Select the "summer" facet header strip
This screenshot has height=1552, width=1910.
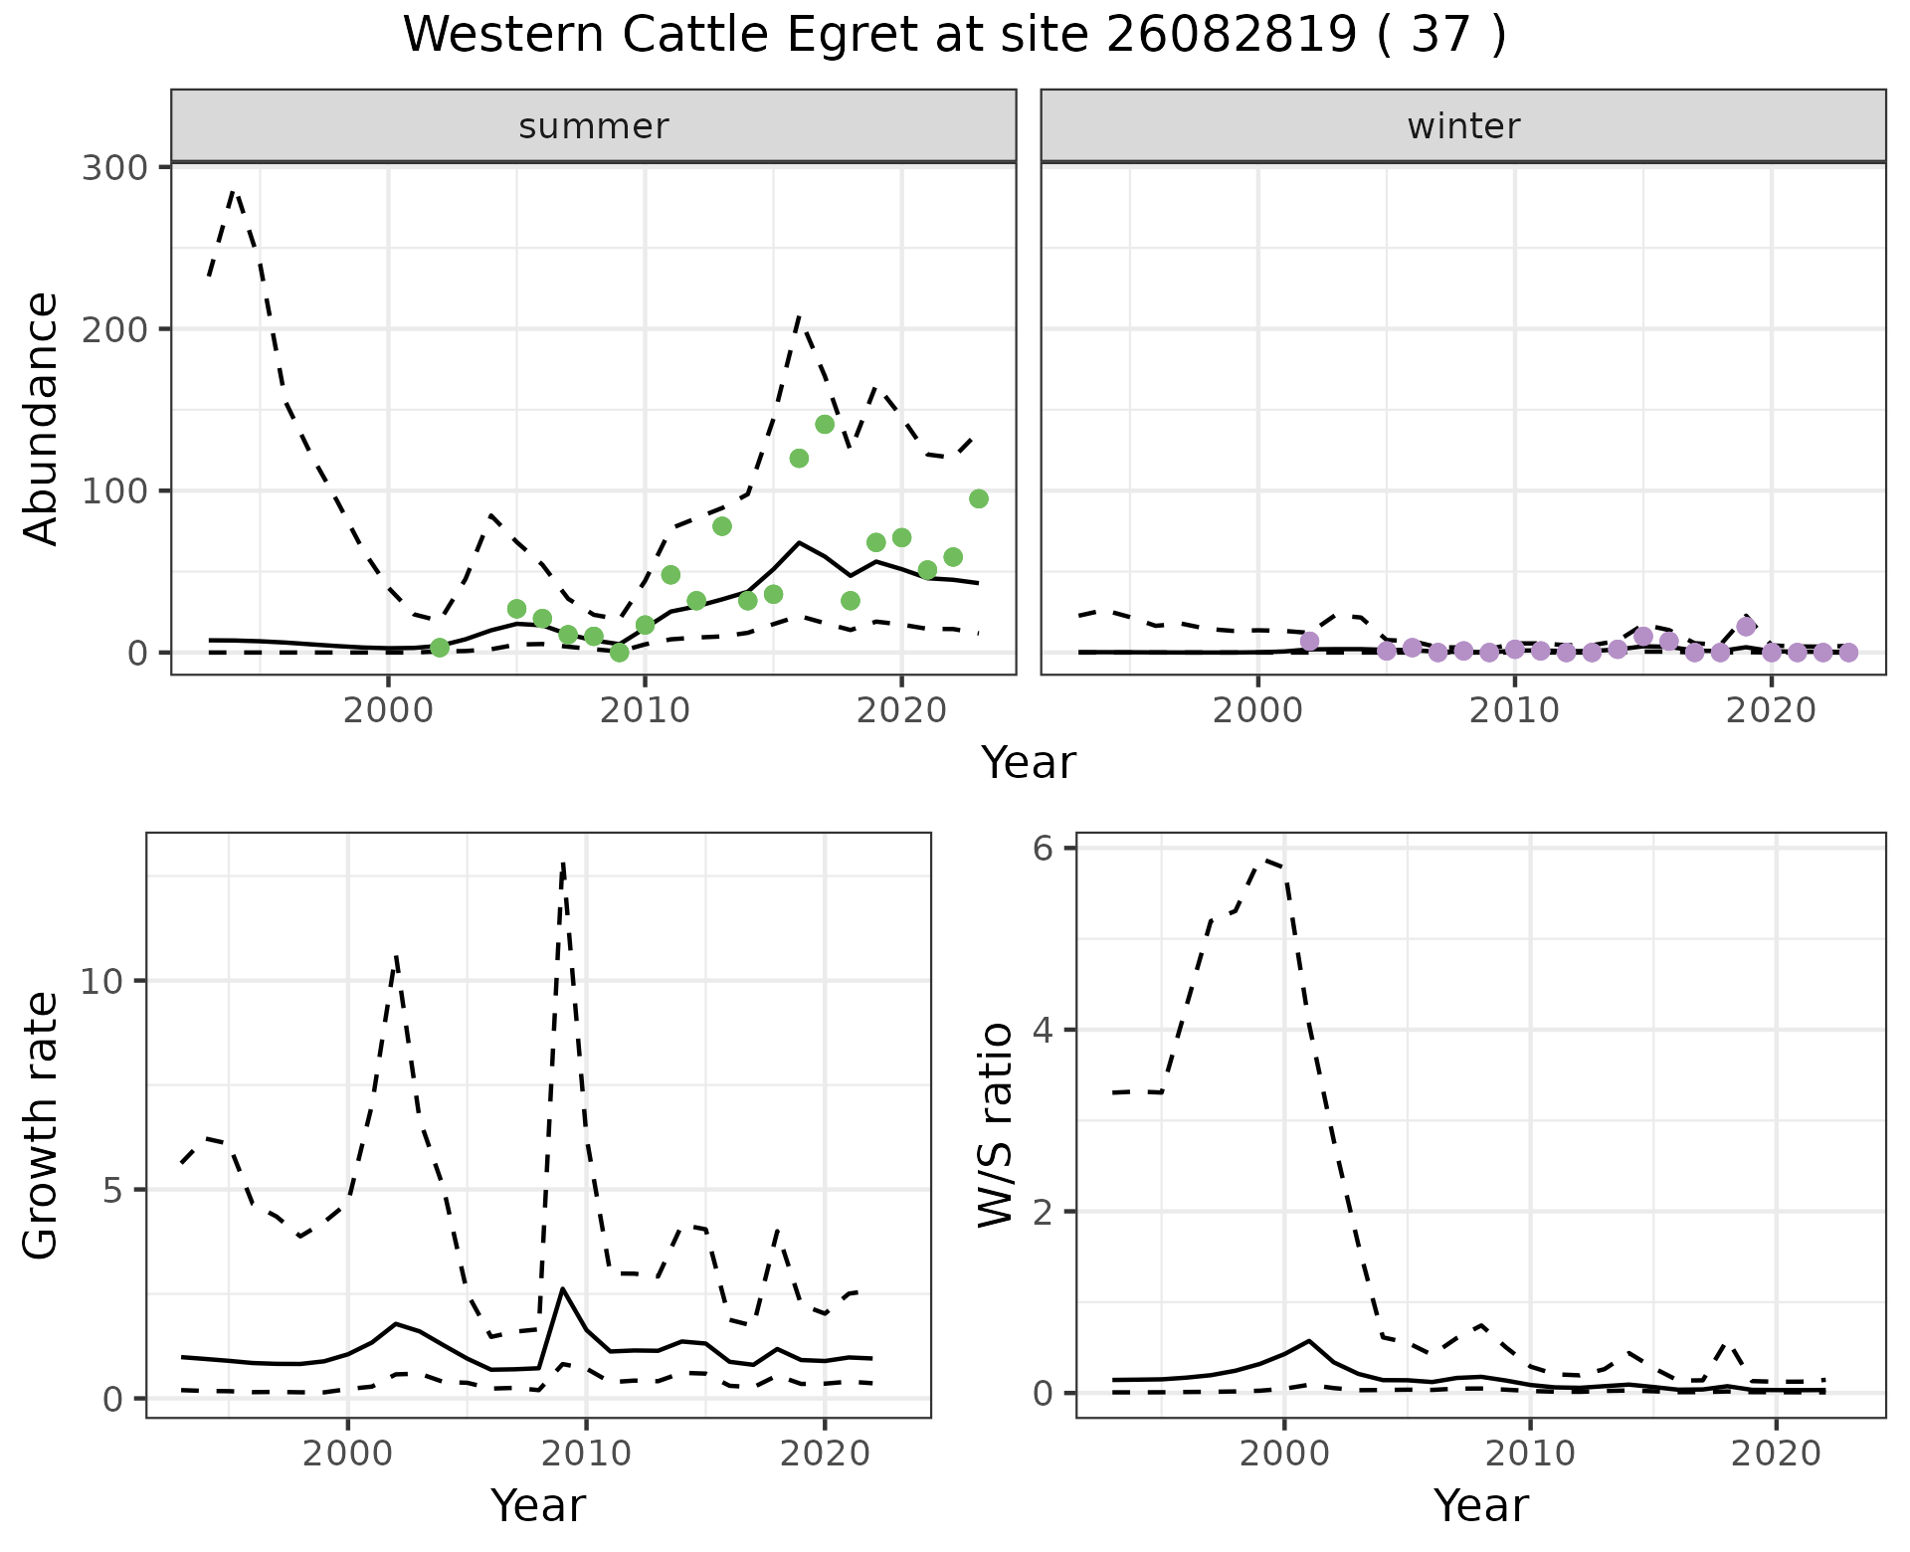593,126
